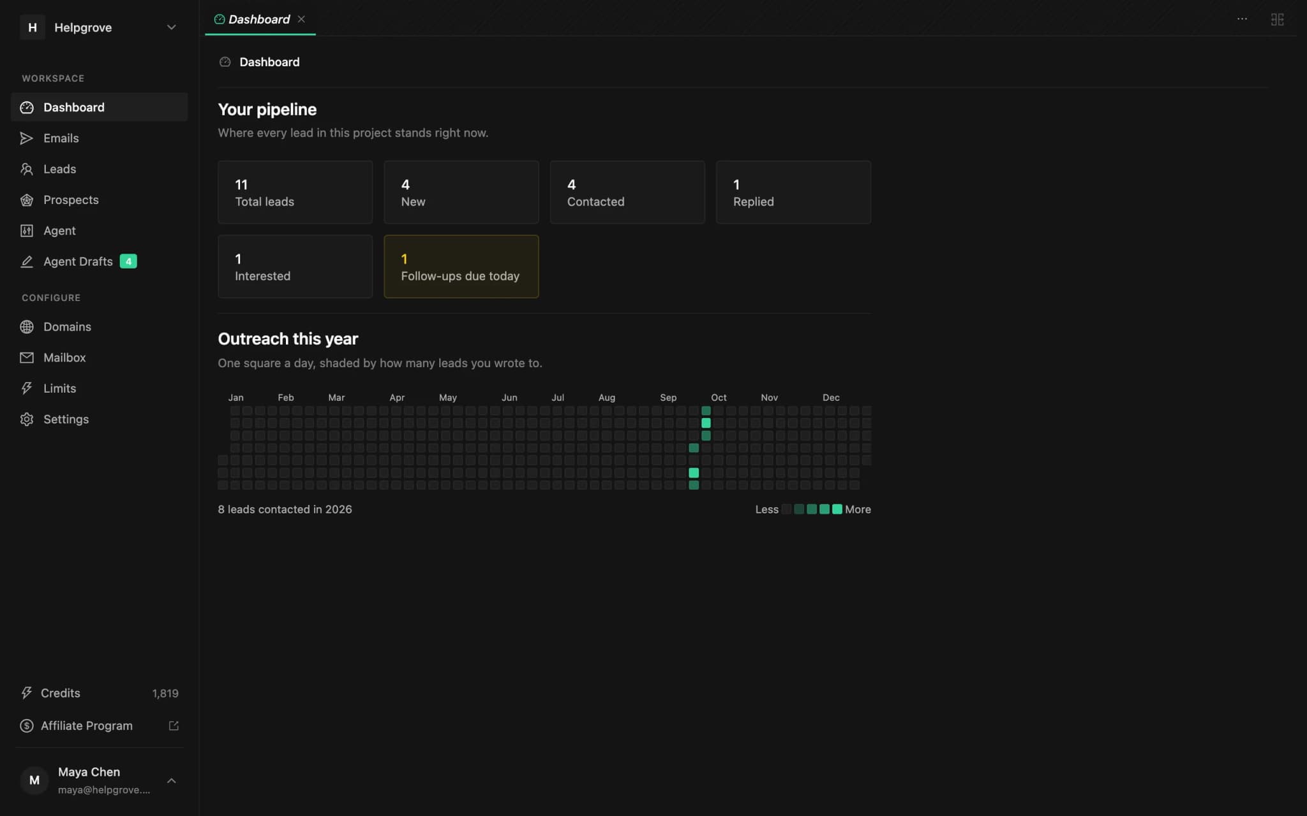Screen dimensions: 1307x816
Task: Go to Domains settings
Action: [x=100, y=327]
